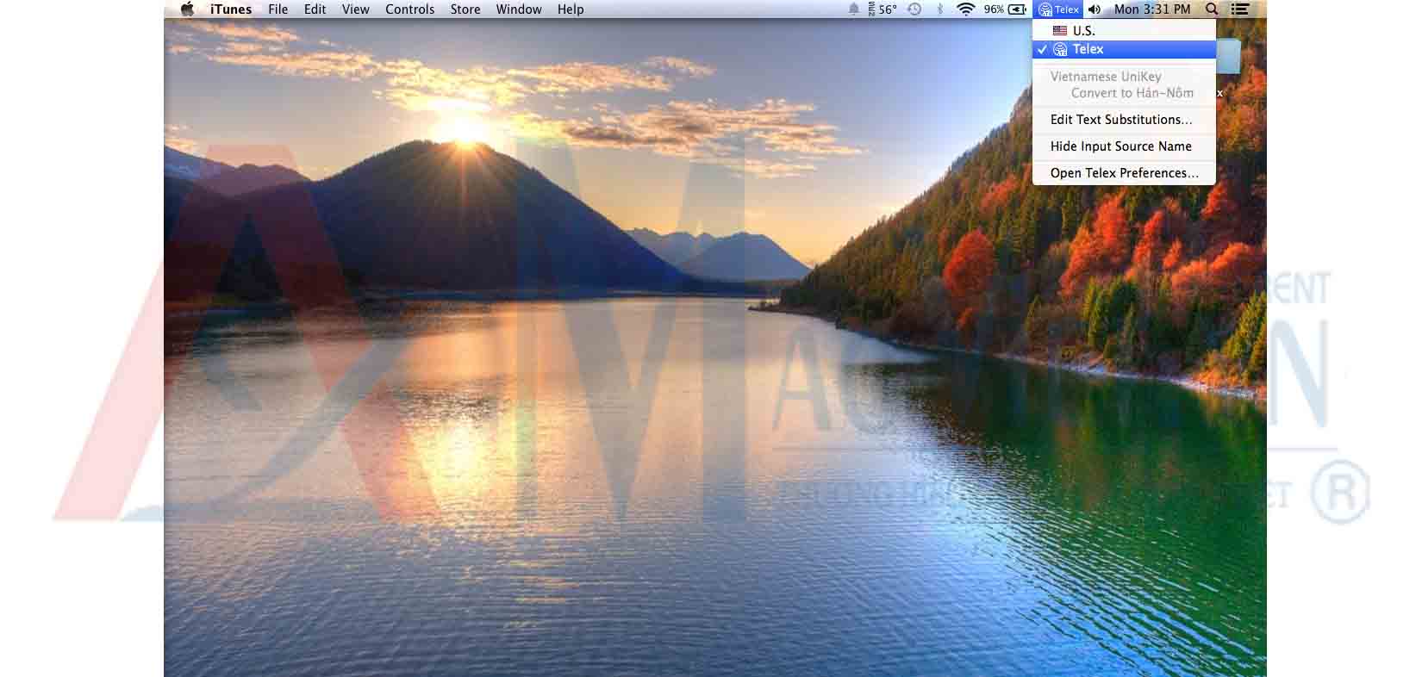Open the Edit menu

pos(315,9)
